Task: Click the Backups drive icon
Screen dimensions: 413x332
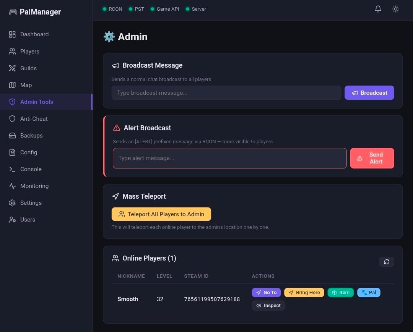Action: [12, 136]
